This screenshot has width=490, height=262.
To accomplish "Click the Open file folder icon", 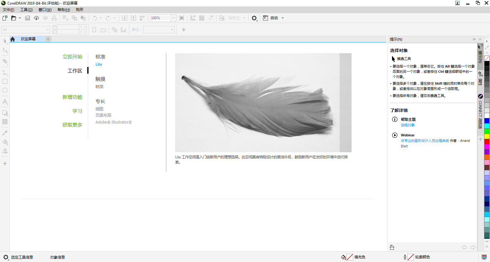I will pyautogui.click(x=13, y=18).
